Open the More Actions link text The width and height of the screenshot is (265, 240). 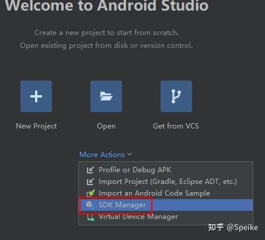click(102, 155)
